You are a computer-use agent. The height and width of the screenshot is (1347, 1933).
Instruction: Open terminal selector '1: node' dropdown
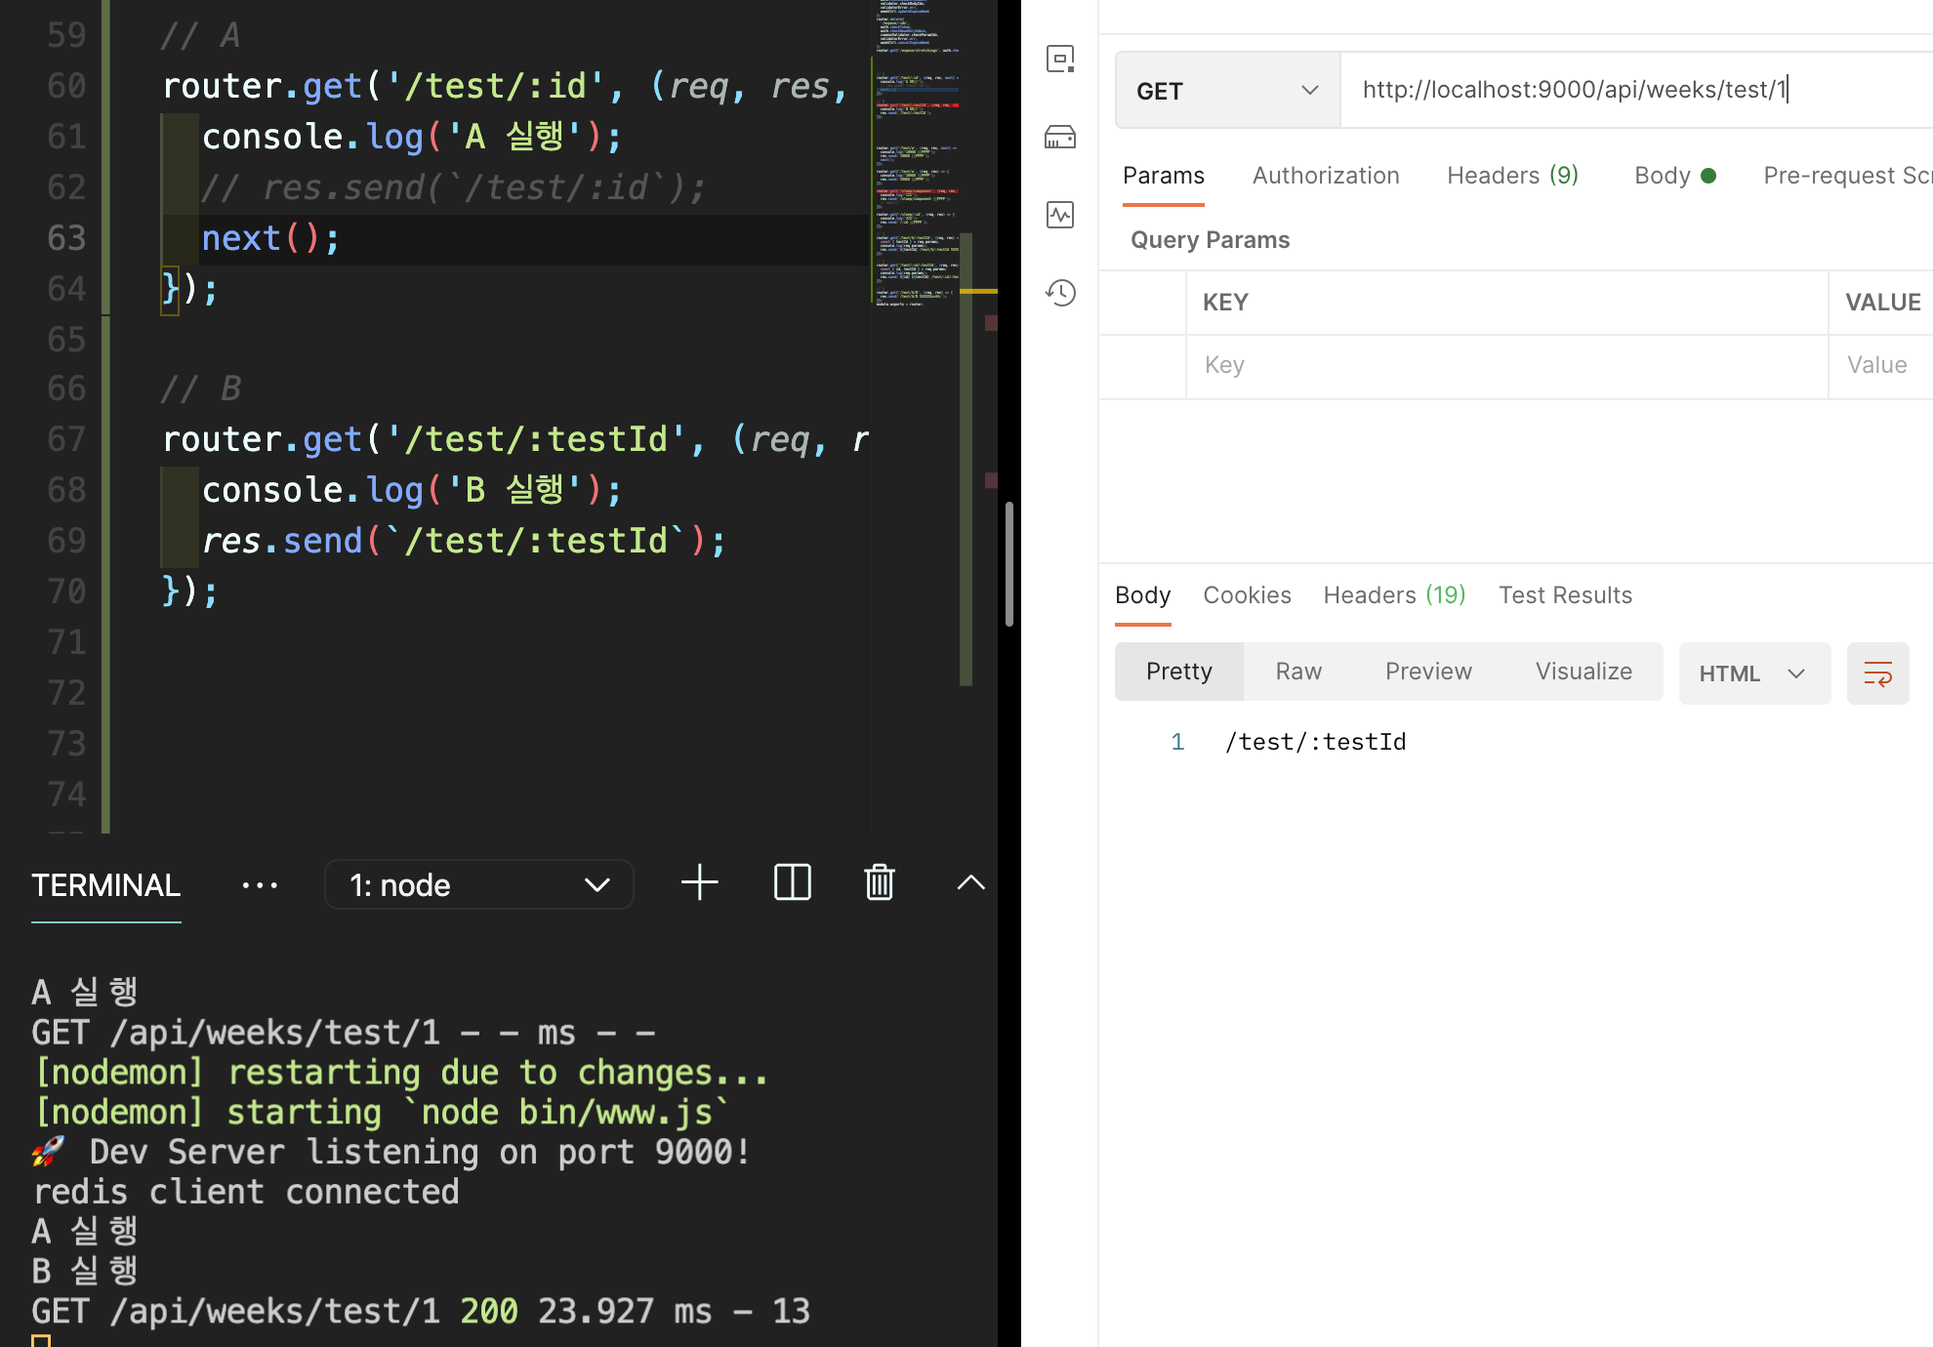pos(478,884)
